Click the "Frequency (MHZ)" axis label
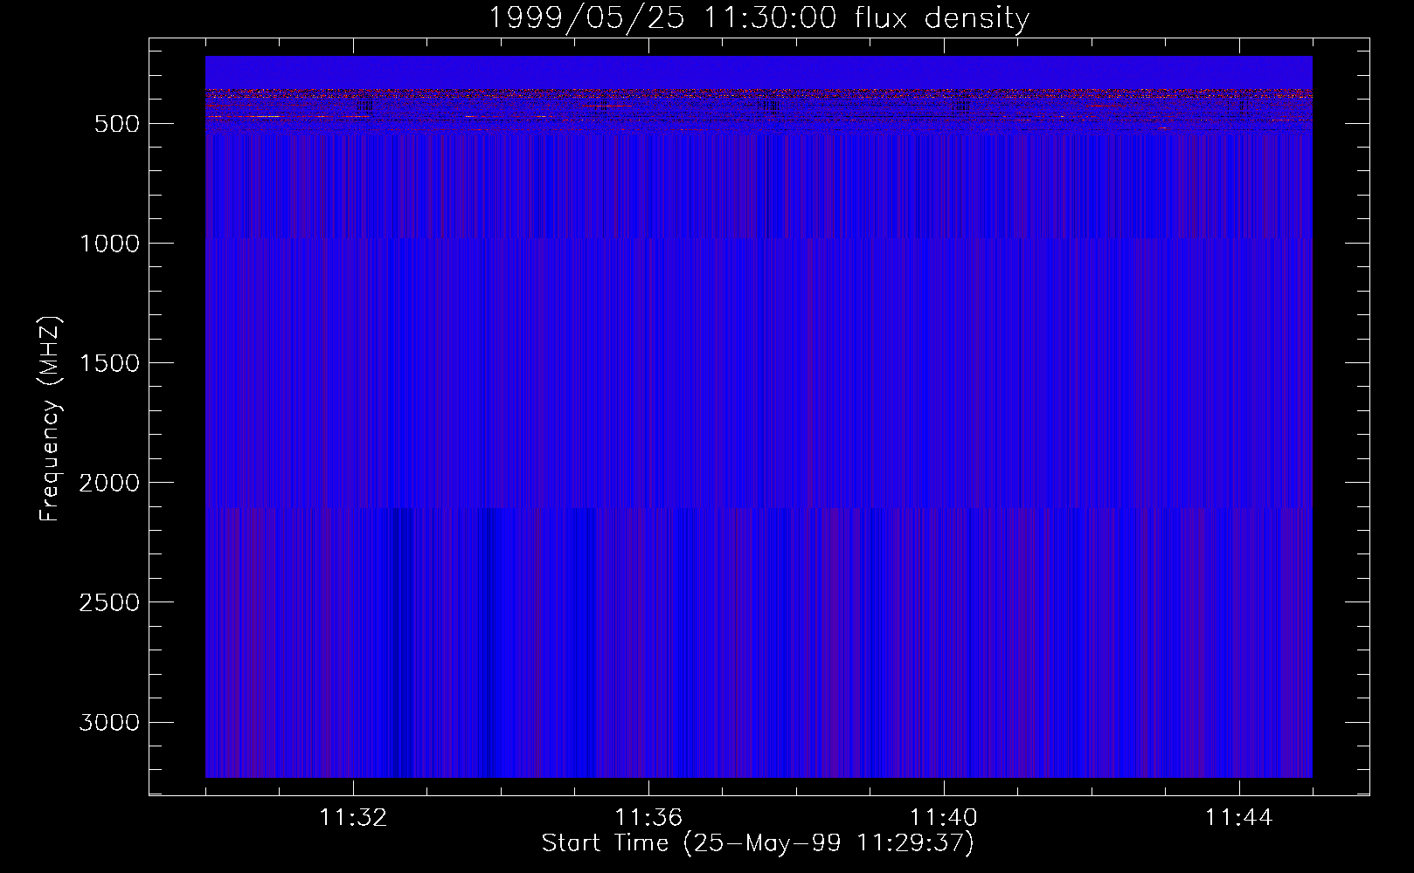This screenshot has height=873, width=1414. 50,419
